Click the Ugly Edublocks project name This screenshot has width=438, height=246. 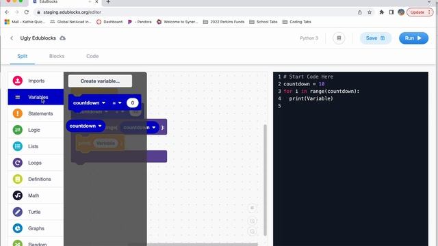(38, 38)
